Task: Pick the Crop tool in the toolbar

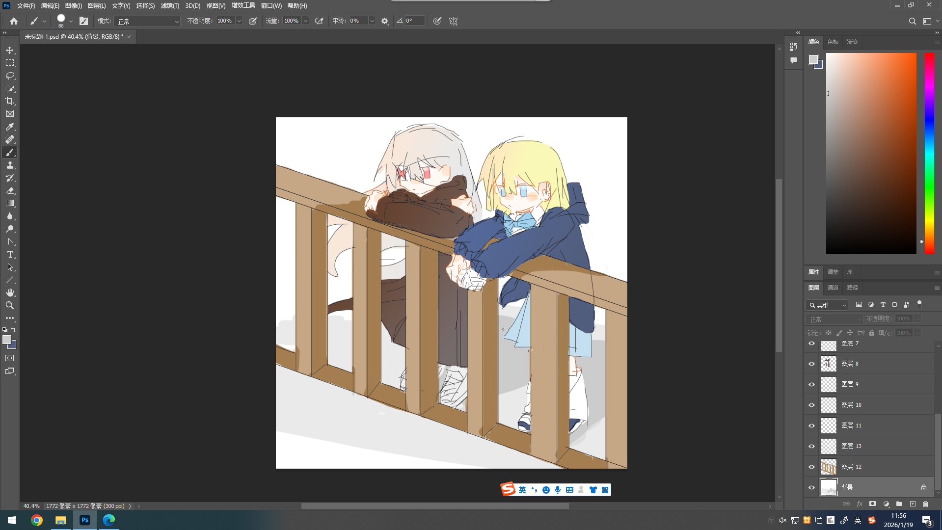Action: [10, 101]
